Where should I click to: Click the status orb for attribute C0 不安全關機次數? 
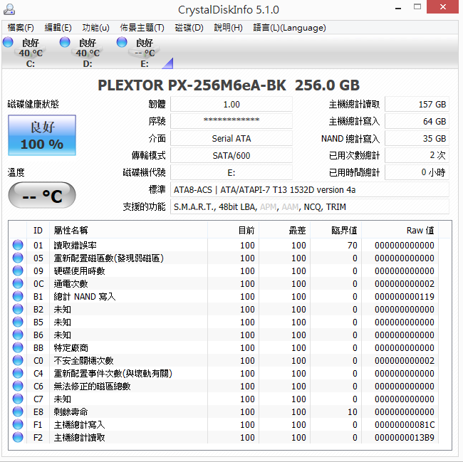tap(17, 361)
